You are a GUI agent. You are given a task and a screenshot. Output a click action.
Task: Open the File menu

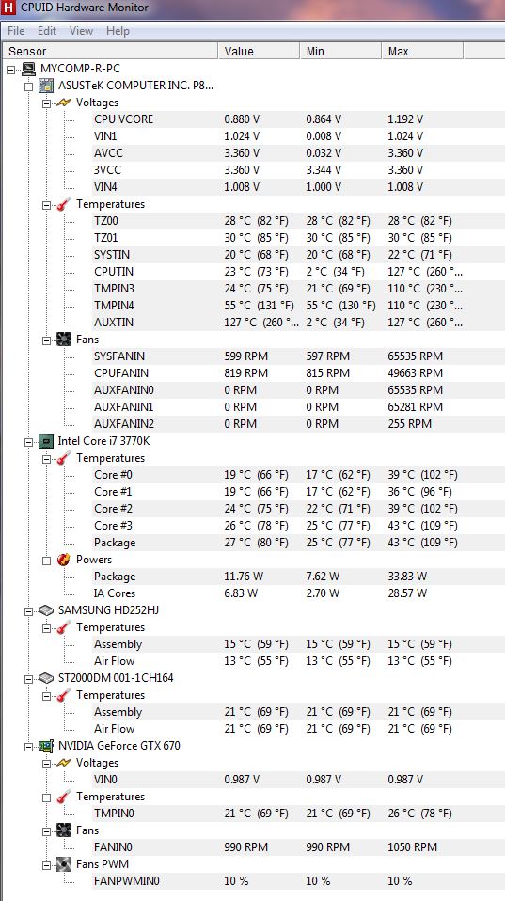[16, 31]
